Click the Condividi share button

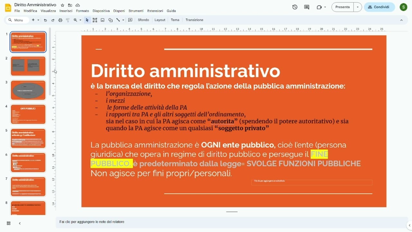(x=379, y=7)
